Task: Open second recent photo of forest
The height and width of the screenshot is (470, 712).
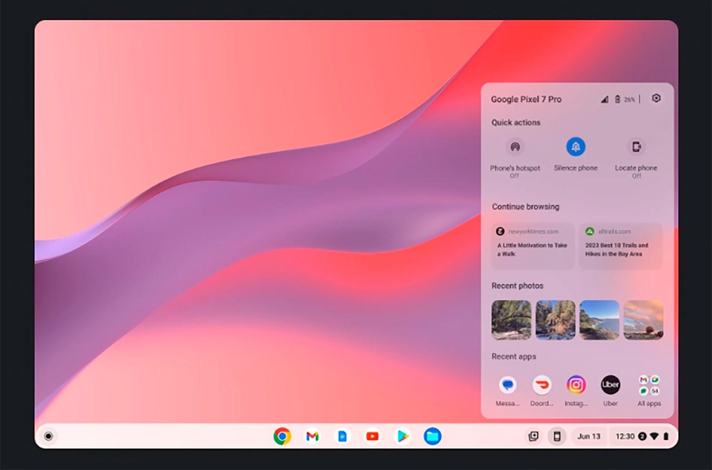Action: [555, 320]
